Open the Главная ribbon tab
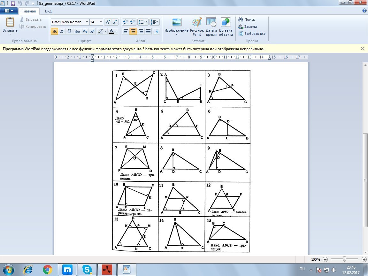 [x=29, y=11]
